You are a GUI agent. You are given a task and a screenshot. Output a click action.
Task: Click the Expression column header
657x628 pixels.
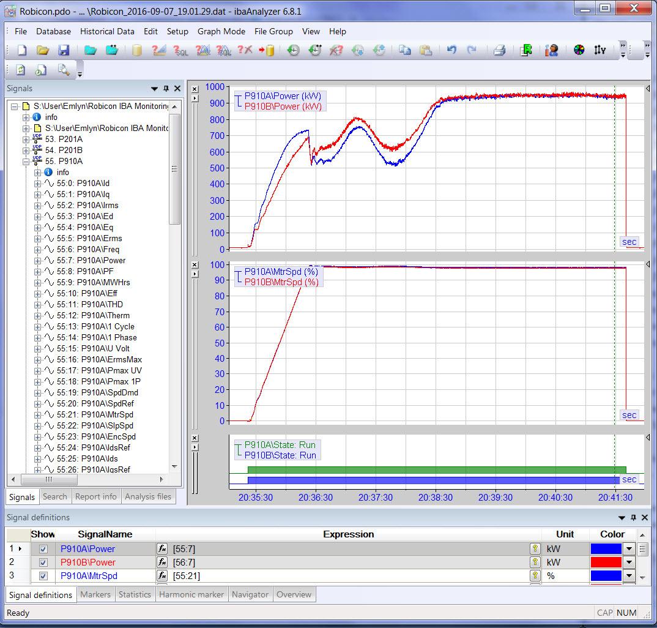[348, 534]
